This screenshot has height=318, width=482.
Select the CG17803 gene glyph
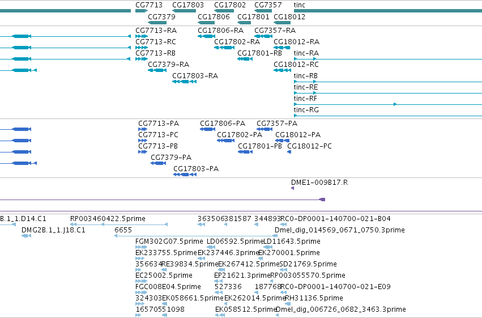pyautogui.click(x=184, y=11)
